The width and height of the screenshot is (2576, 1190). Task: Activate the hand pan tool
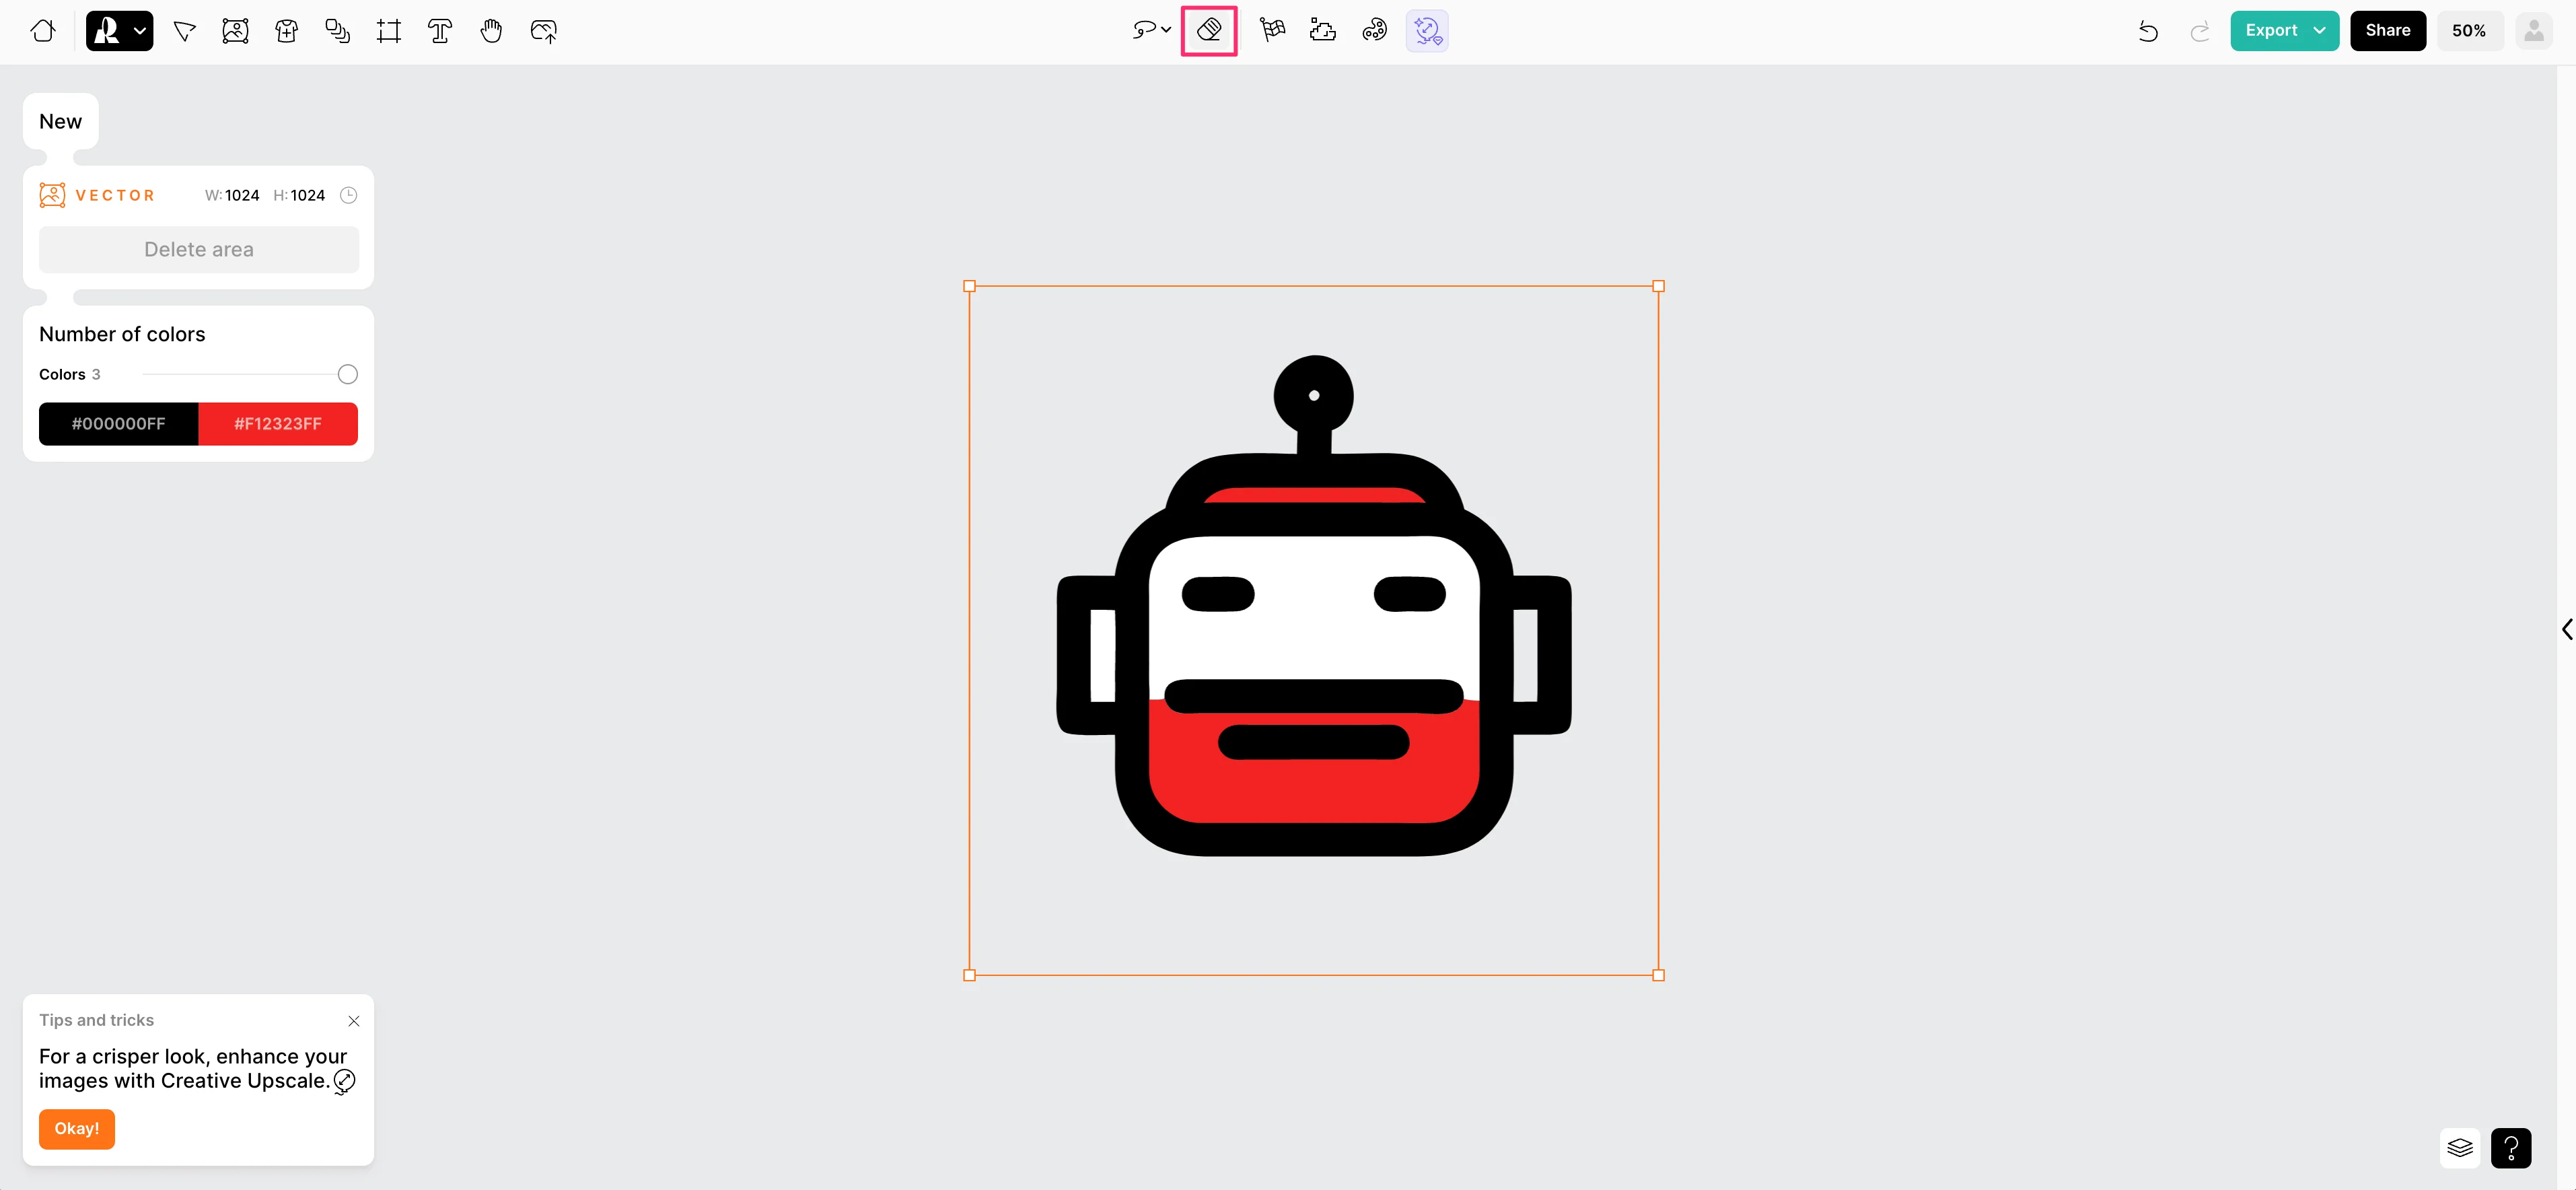pyautogui.click(x=491, y=31)
